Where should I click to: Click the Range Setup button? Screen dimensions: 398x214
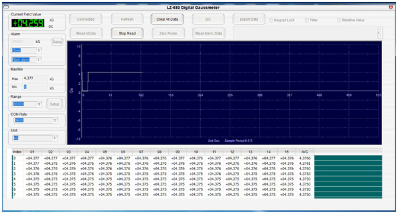pyautogui.click(x=54, y=104)
